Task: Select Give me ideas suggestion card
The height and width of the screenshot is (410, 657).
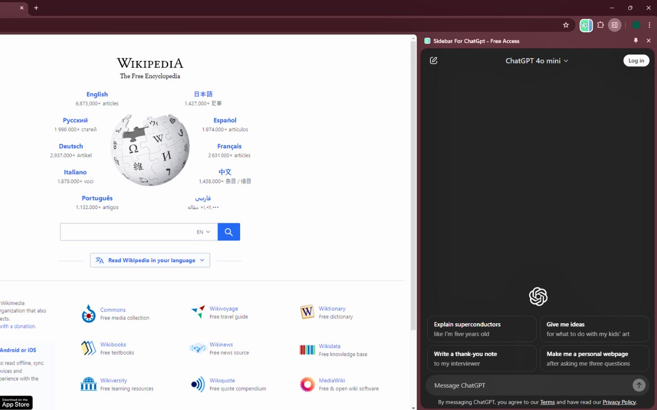Action: [594, 329]
